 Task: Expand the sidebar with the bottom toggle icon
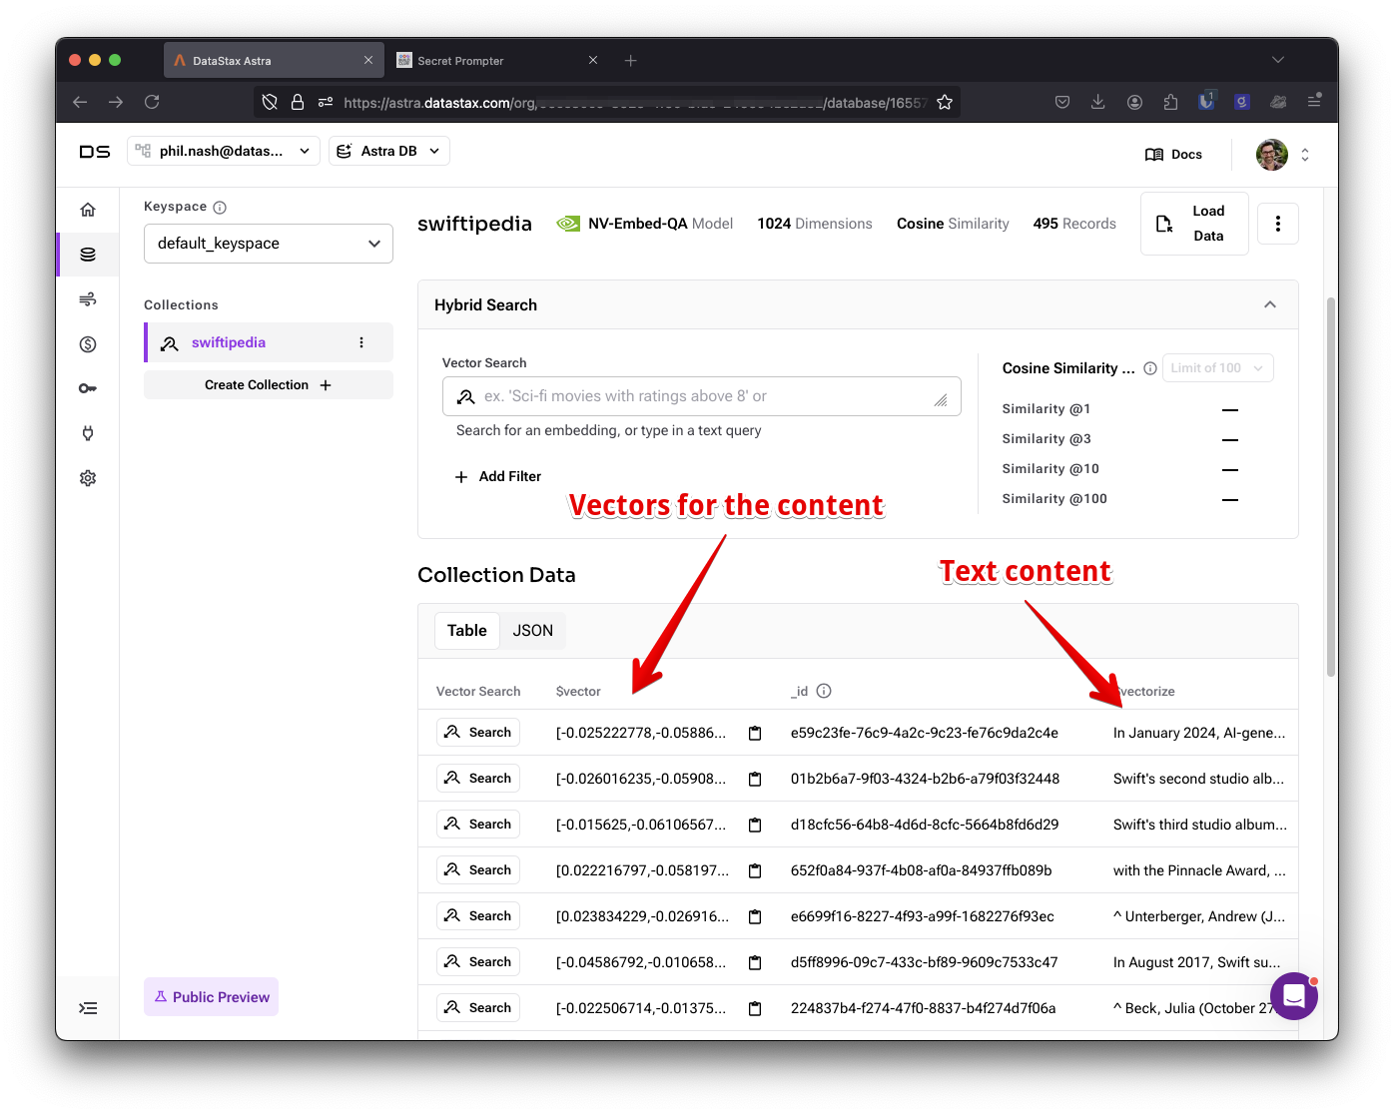(88, 1008)
